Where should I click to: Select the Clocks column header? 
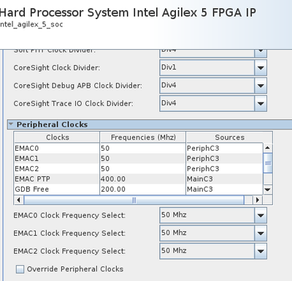pyautogui.click(x=57, y=138)
